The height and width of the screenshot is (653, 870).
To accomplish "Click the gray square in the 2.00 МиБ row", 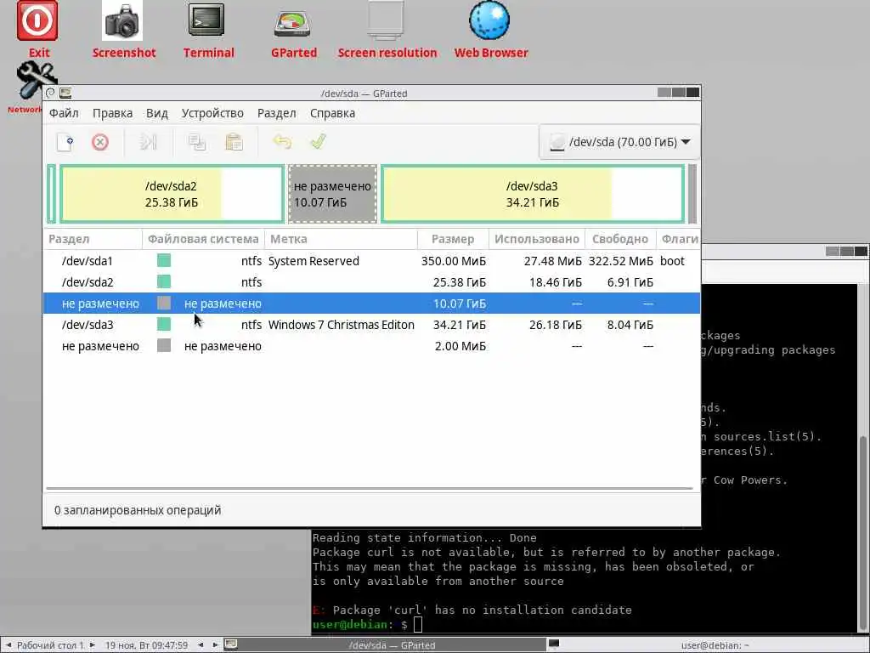I will coord(164,346).
